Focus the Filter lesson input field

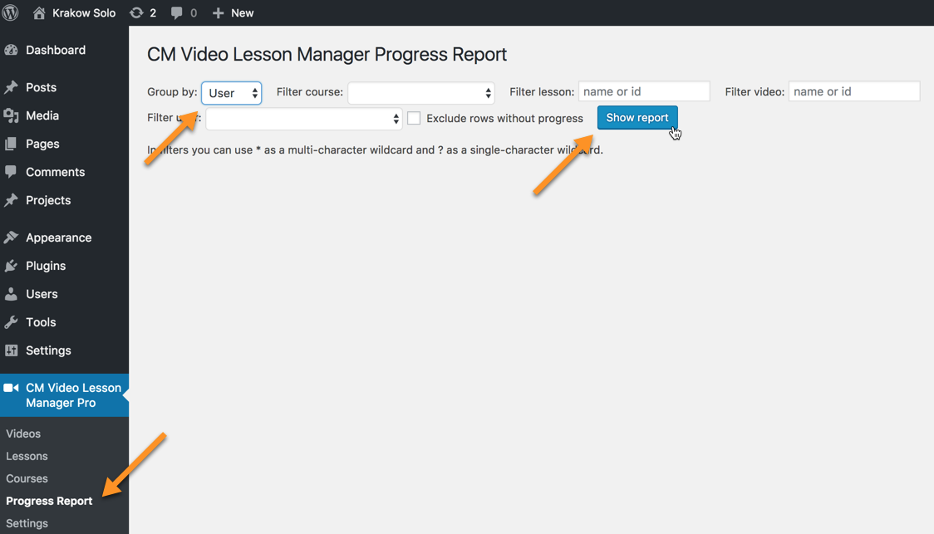tap(644, 91)
